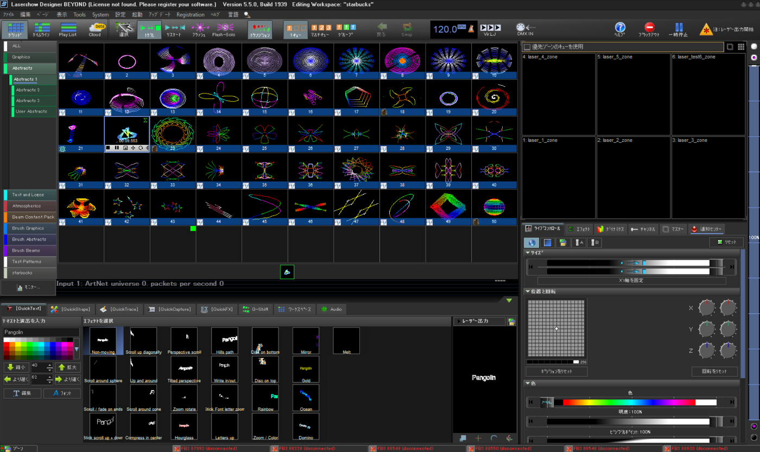760x452 pixels.
Task: Click the font button with A icon
Action: pyautogui.click(x=62, y=393)
